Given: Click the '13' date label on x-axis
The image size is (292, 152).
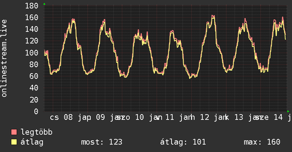Looking at the screenshot, I should pos(239,117).
